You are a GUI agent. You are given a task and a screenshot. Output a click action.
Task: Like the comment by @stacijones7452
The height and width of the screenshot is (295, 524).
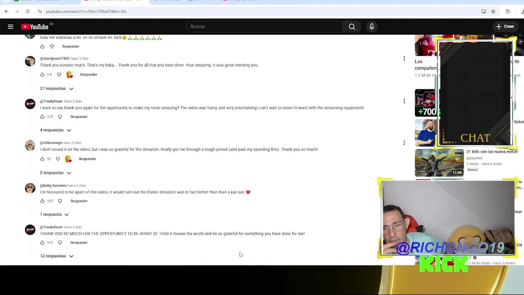(x=42, y=75)
